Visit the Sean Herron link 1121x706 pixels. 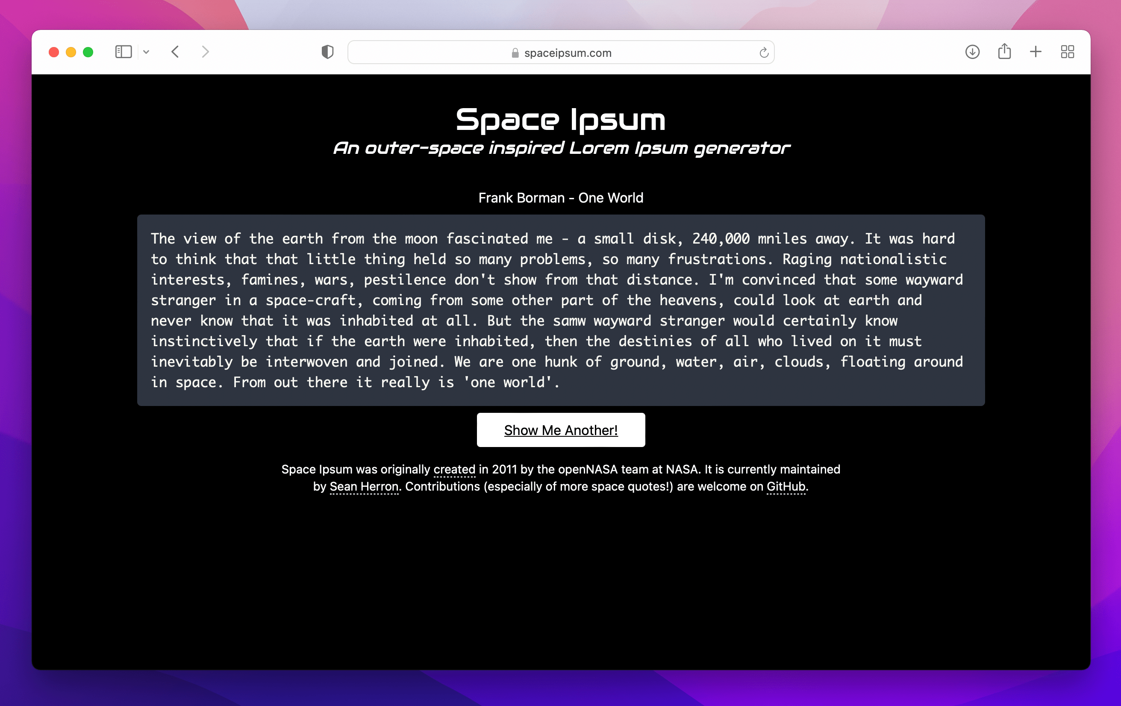click(364, 486)
